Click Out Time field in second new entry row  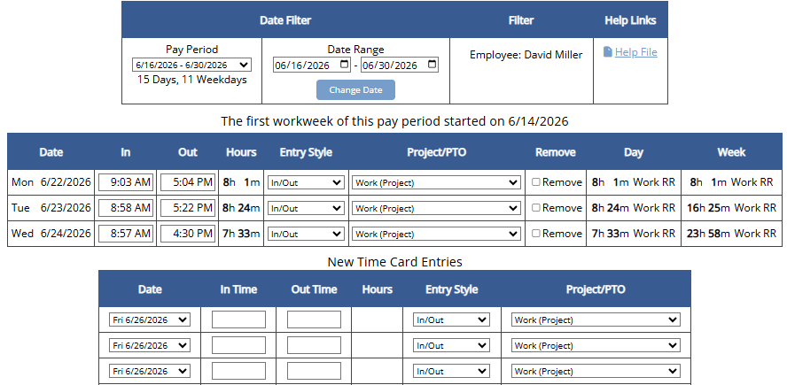tap(314, 345)
